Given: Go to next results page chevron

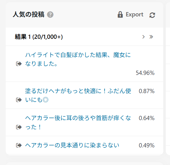Looking at the screenshot, I should (143, 37).
